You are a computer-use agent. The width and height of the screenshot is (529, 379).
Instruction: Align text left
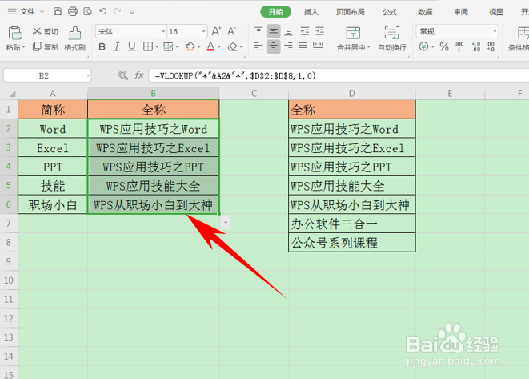[x=258, y=46]
